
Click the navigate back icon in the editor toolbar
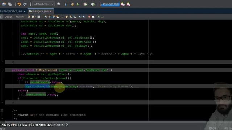coord(33,17)
